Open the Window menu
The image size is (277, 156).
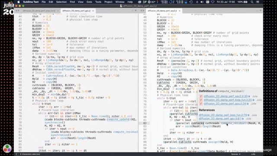pos(120,2)
